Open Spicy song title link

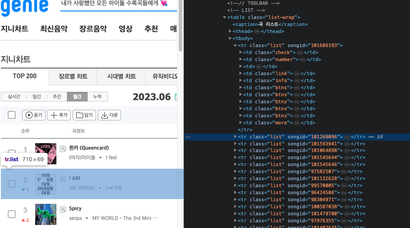75,208
